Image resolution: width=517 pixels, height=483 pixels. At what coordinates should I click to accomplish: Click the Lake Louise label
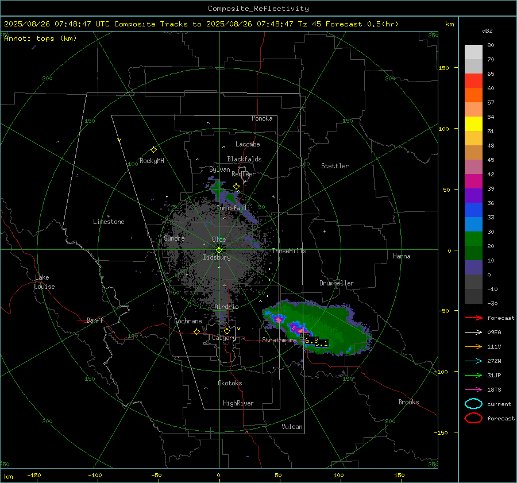(44, 282)
